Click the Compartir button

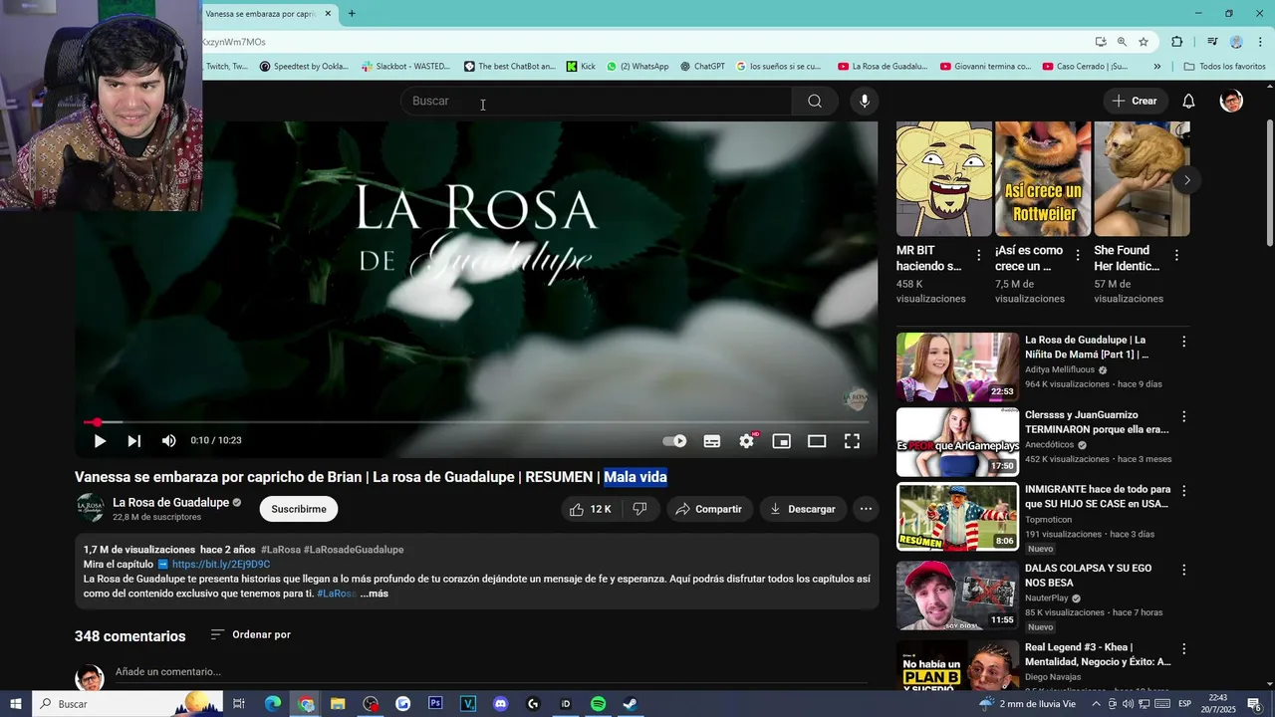coord(708,509)
